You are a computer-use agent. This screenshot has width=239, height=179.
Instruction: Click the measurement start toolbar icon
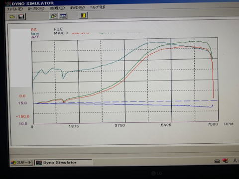(54, 16)
